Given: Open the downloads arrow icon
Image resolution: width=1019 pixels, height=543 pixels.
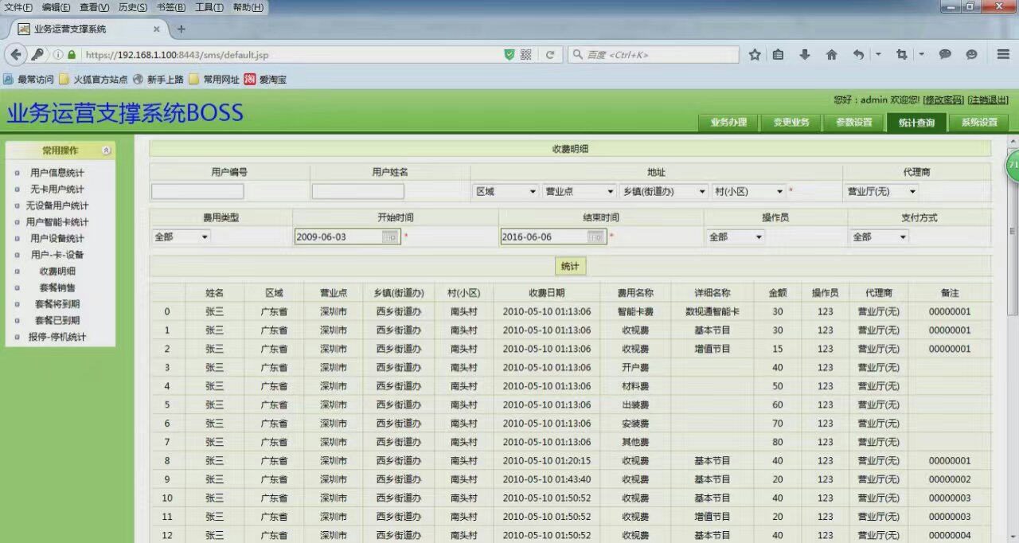Looking at the screenshot, I should click(805, 55).
